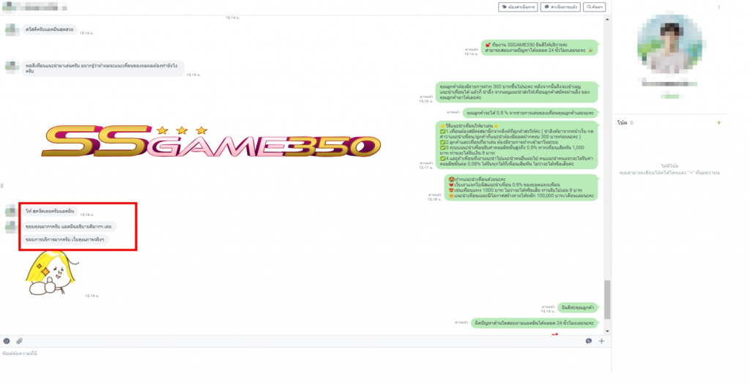Focus the message input field 'พิมพ์ข้อความที่นี่'
The width and height of the screenshot is (750, 385).
[305, 359]
